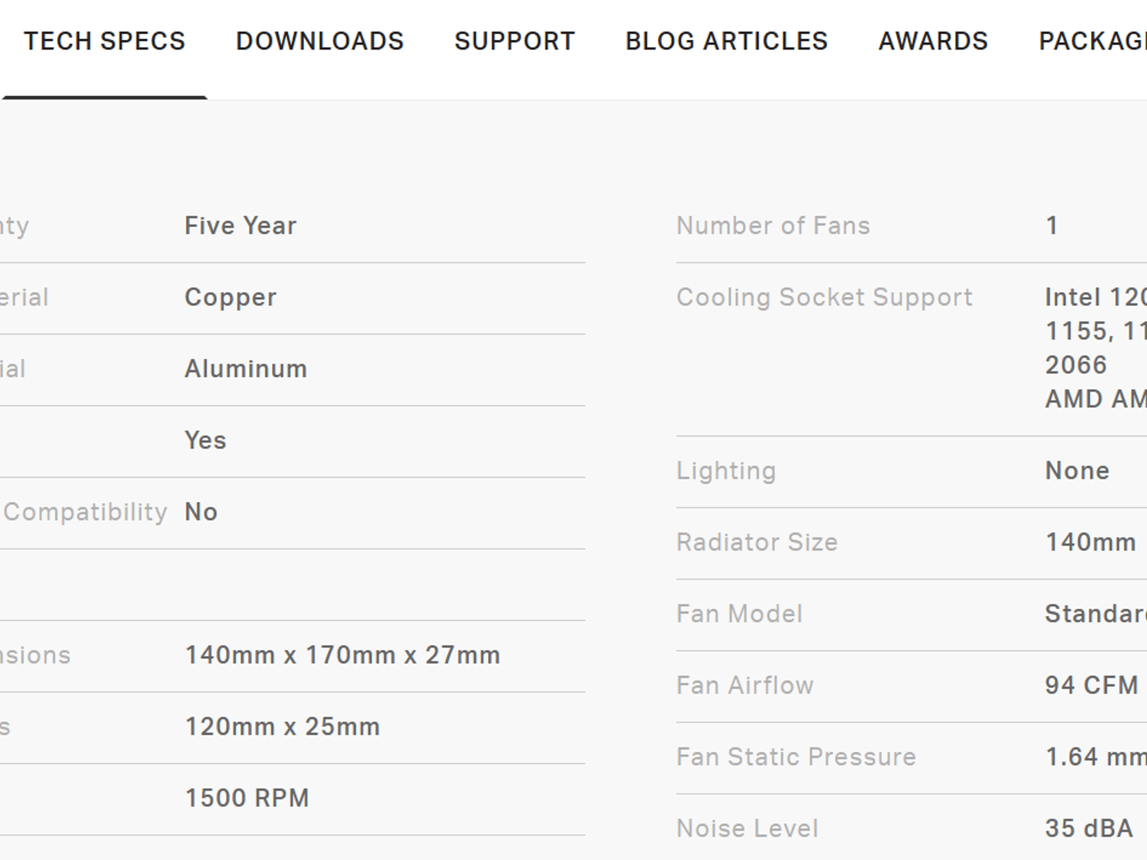
Task: Click the Radiator Size label
Action: (757, 543)
